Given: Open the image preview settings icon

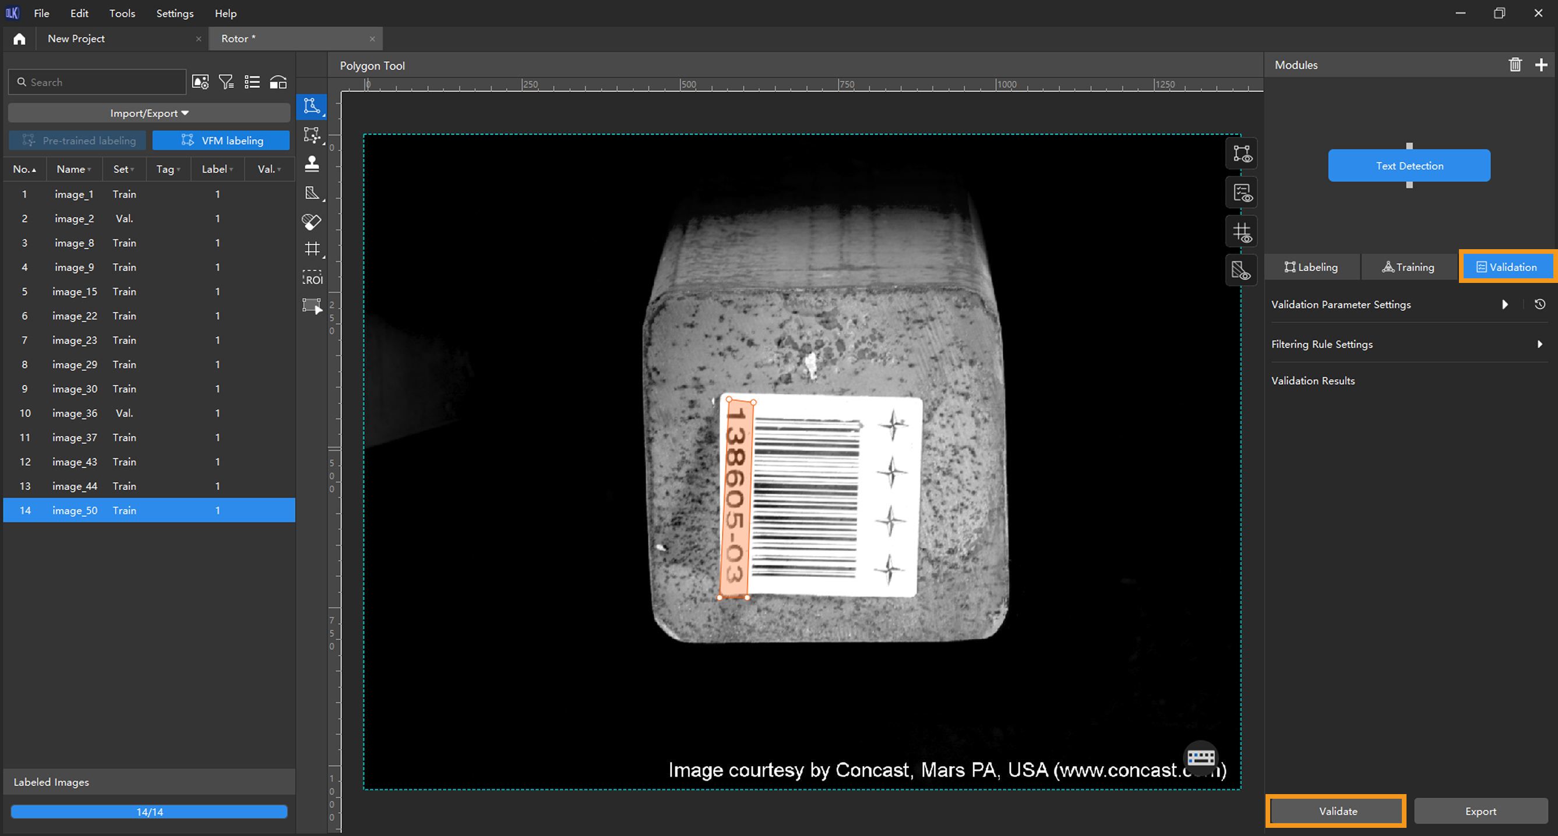Looking at the screenshot, I should 200,82.
